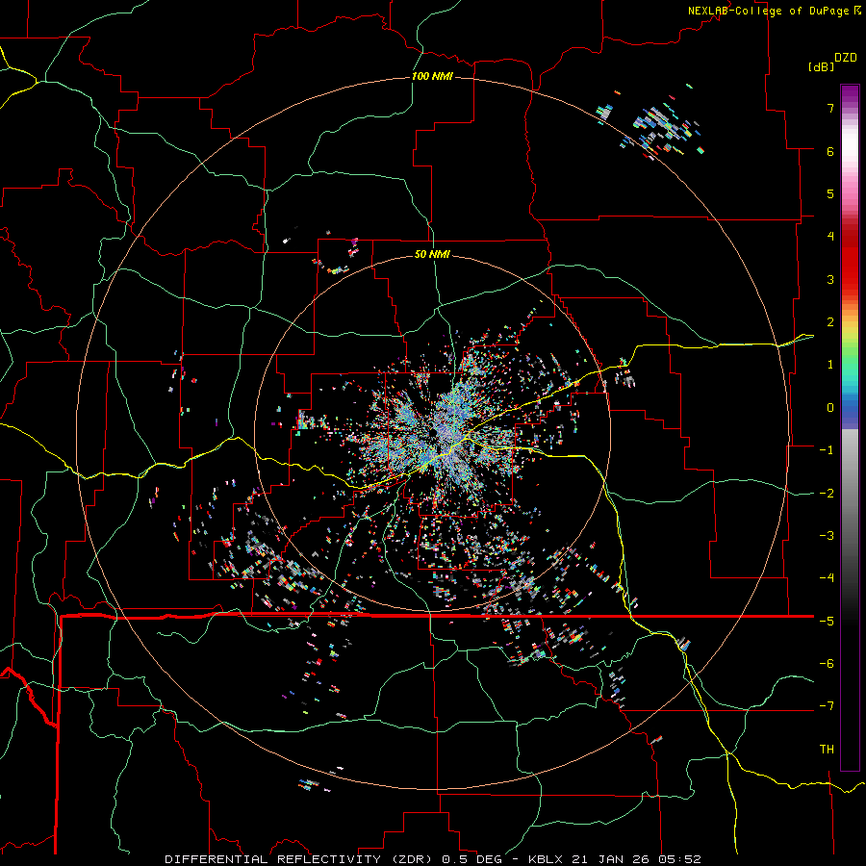Click the TH threshold label on color scale
Screen dimensions: 866x866
827,750
